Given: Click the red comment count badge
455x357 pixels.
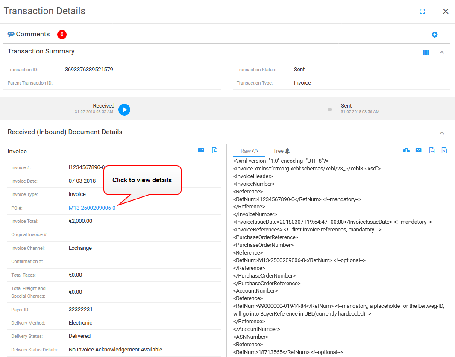Looking at the screenshot, I should (x=62, y=35).
